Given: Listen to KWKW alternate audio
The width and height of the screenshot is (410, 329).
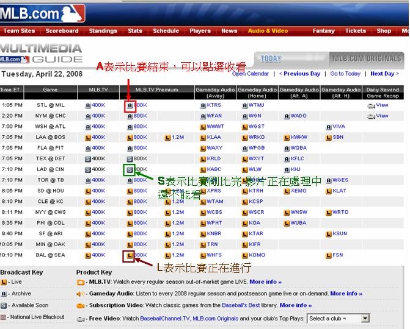Looking at the screenshot, I should 299,137.
